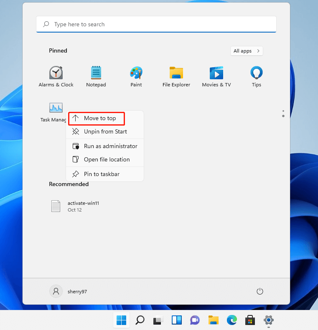
Task: Open Widgets from the taskbar
Action: coord(176,320)
